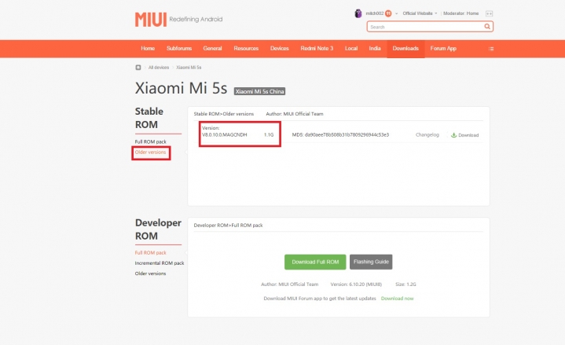Click All devices breadcrumb link
565x345 pixels.
coord(159,68)
